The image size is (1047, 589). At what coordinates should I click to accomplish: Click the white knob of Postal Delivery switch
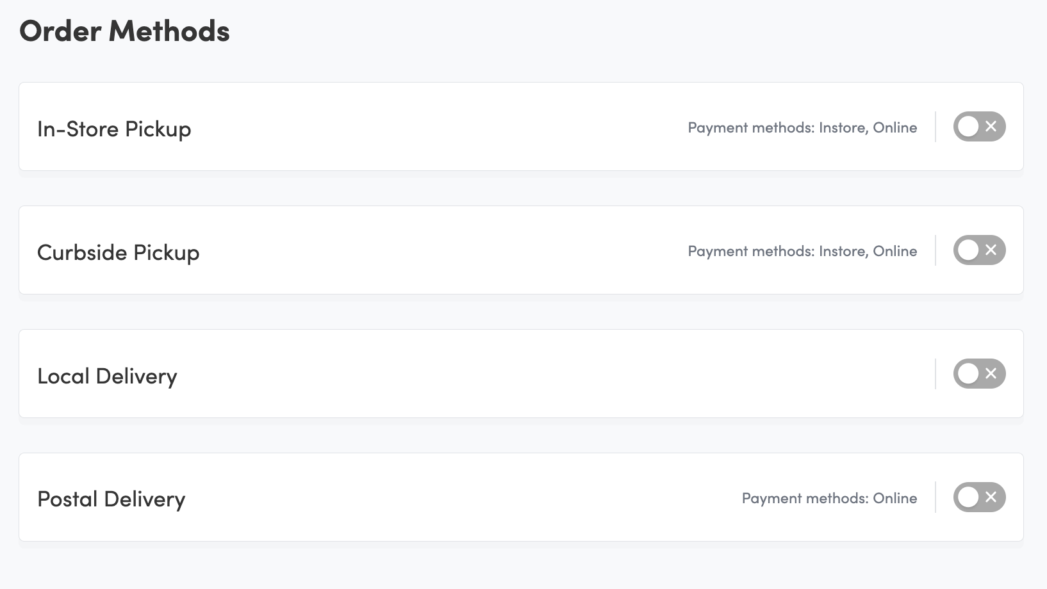pos(968,497)
